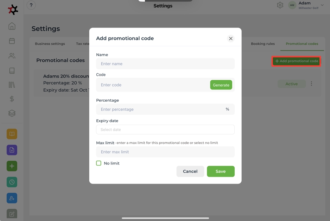Click the question mark help icon
Viewport: 330px width, 221px height.
(31, 5)
